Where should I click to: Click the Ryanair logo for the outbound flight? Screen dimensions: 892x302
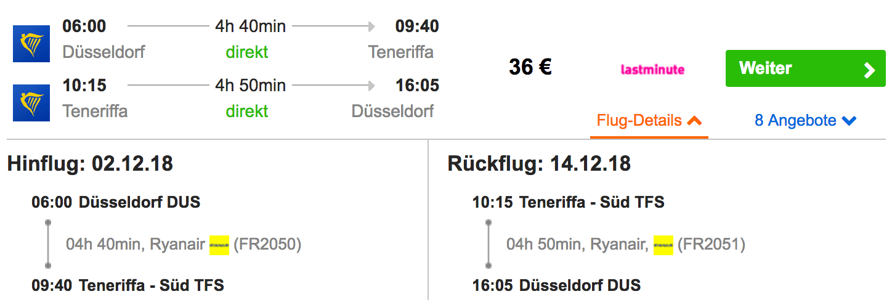coord(31,43)
